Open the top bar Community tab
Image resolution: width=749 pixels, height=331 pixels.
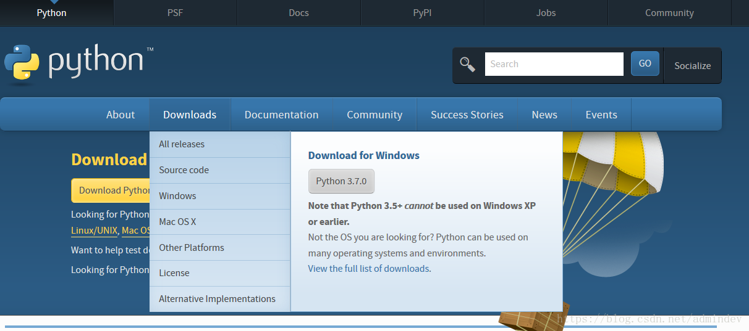(669, 13)
